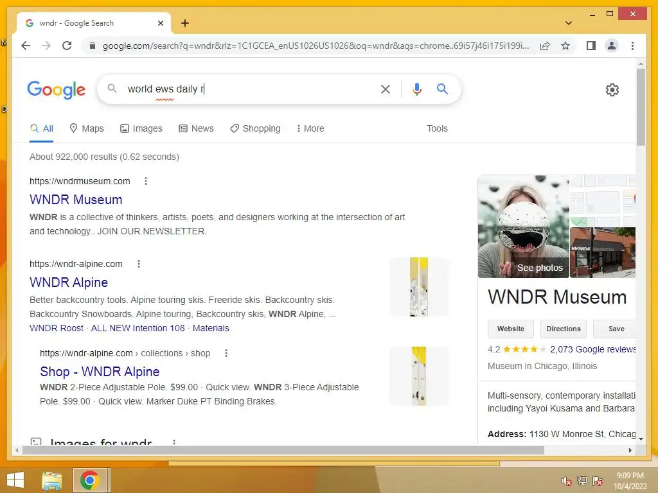The image size is (658, 493).
Task: Open the WNDR Museum result link
Action: 76,200
